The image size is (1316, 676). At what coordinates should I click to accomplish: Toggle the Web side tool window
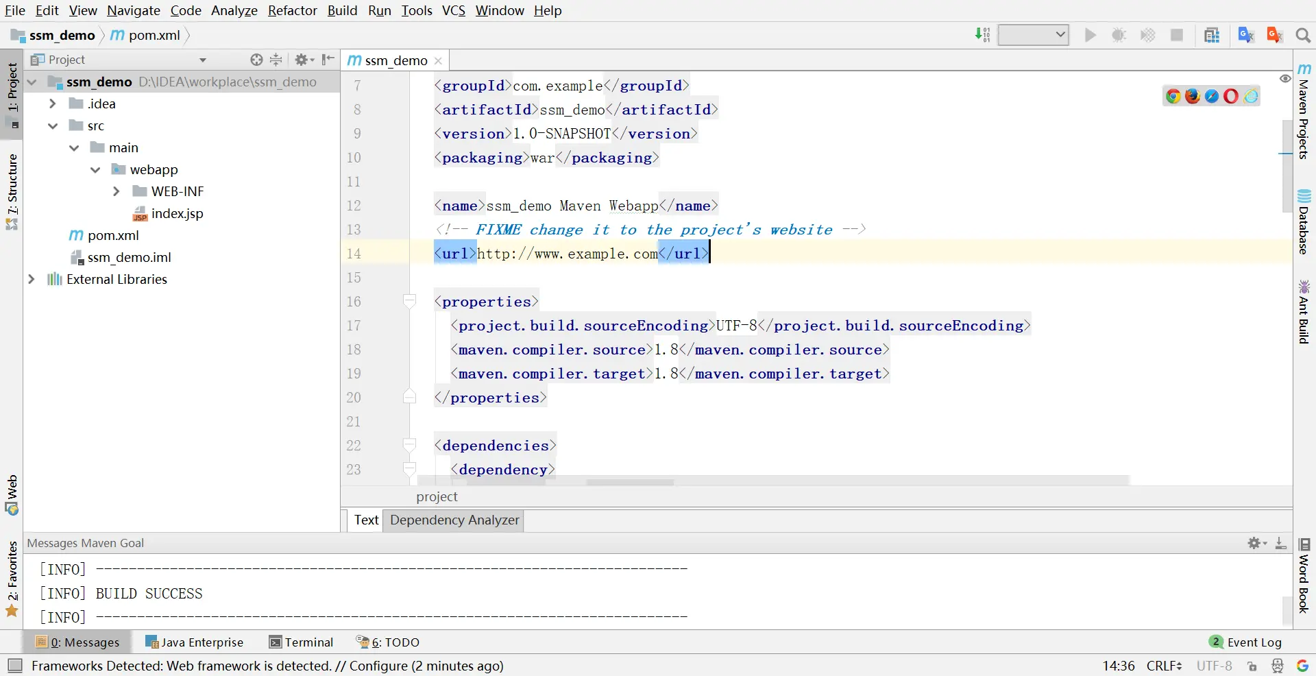pyautogui.click(x=12, y=494)
